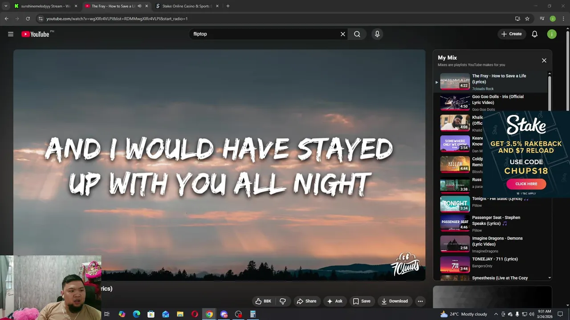Open taskbar clock showing 9:31 AM

[x=544, y=314]
